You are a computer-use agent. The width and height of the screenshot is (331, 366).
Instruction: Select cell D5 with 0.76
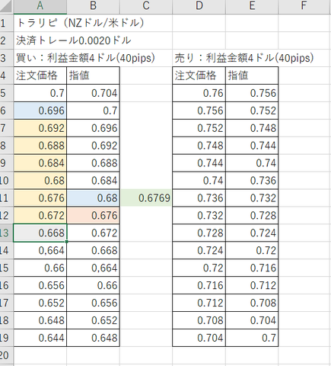click(199, 93)
